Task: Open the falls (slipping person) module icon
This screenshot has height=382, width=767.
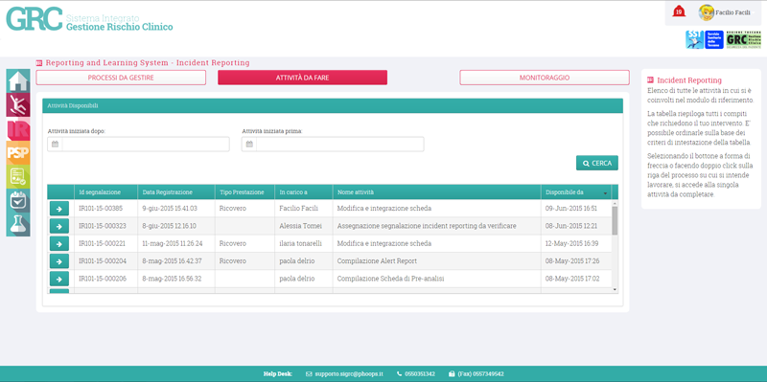Action: (x=18, y=104)
